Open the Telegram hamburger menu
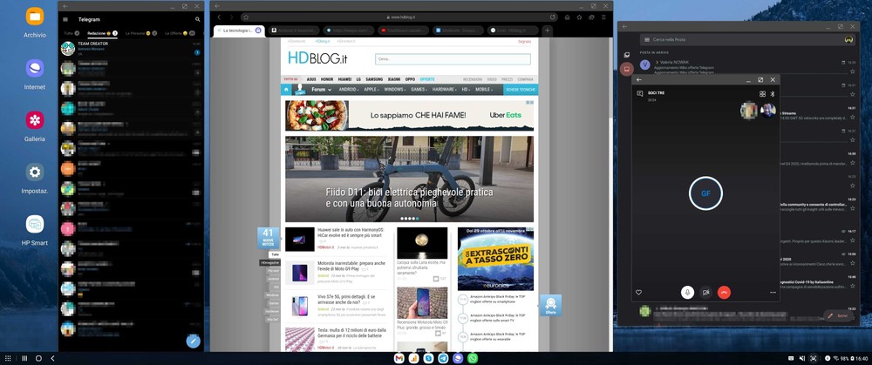The height and width of the screenshot is (365, 872). click(65, 19)
